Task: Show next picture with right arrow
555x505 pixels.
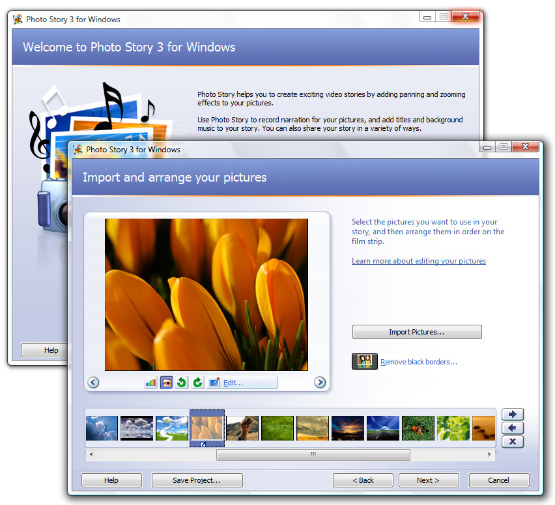Action: [320, 382]
